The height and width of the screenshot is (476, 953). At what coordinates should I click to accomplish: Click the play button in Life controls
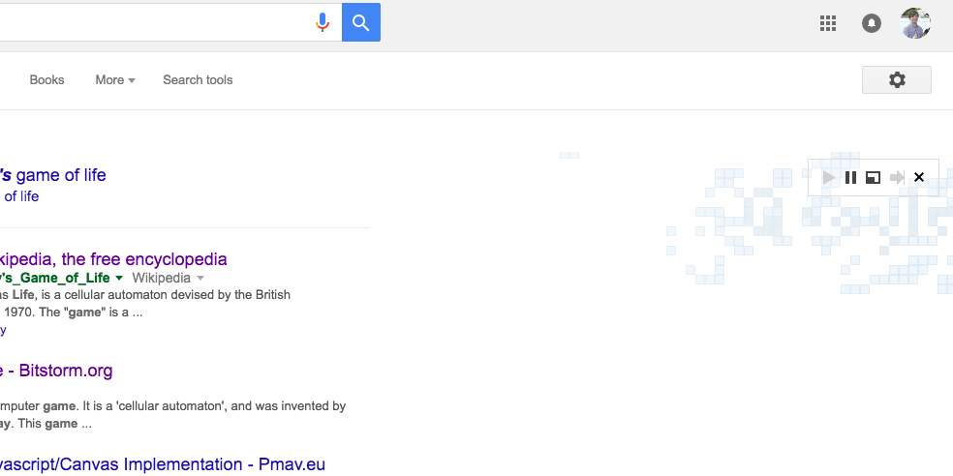[x=828, y=177]
